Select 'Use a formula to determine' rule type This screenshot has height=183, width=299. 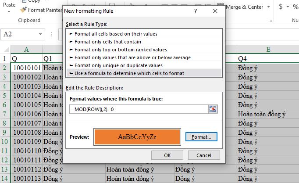click(x=129, y=73)
